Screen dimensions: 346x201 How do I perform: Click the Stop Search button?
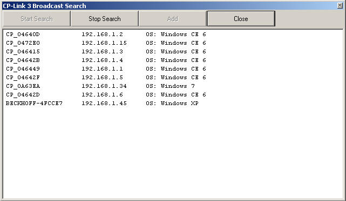pos(105,19)
